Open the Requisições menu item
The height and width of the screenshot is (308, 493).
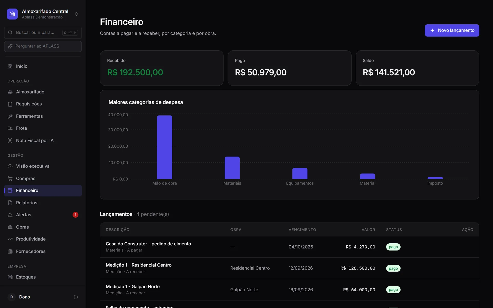pyautogui.click(x=43, y=104)
